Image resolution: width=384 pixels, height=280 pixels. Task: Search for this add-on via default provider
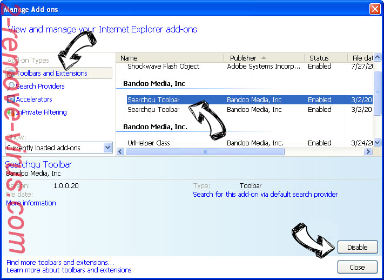click(265, 195)
